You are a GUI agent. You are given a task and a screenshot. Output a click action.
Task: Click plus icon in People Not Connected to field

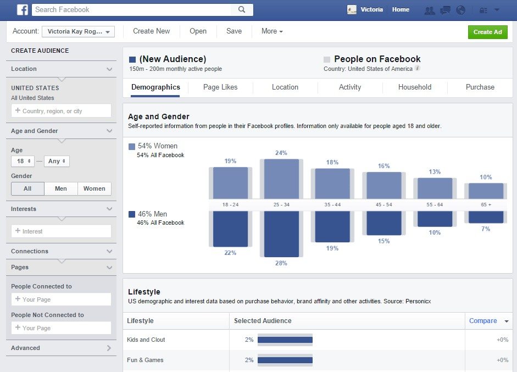(18, 327)
